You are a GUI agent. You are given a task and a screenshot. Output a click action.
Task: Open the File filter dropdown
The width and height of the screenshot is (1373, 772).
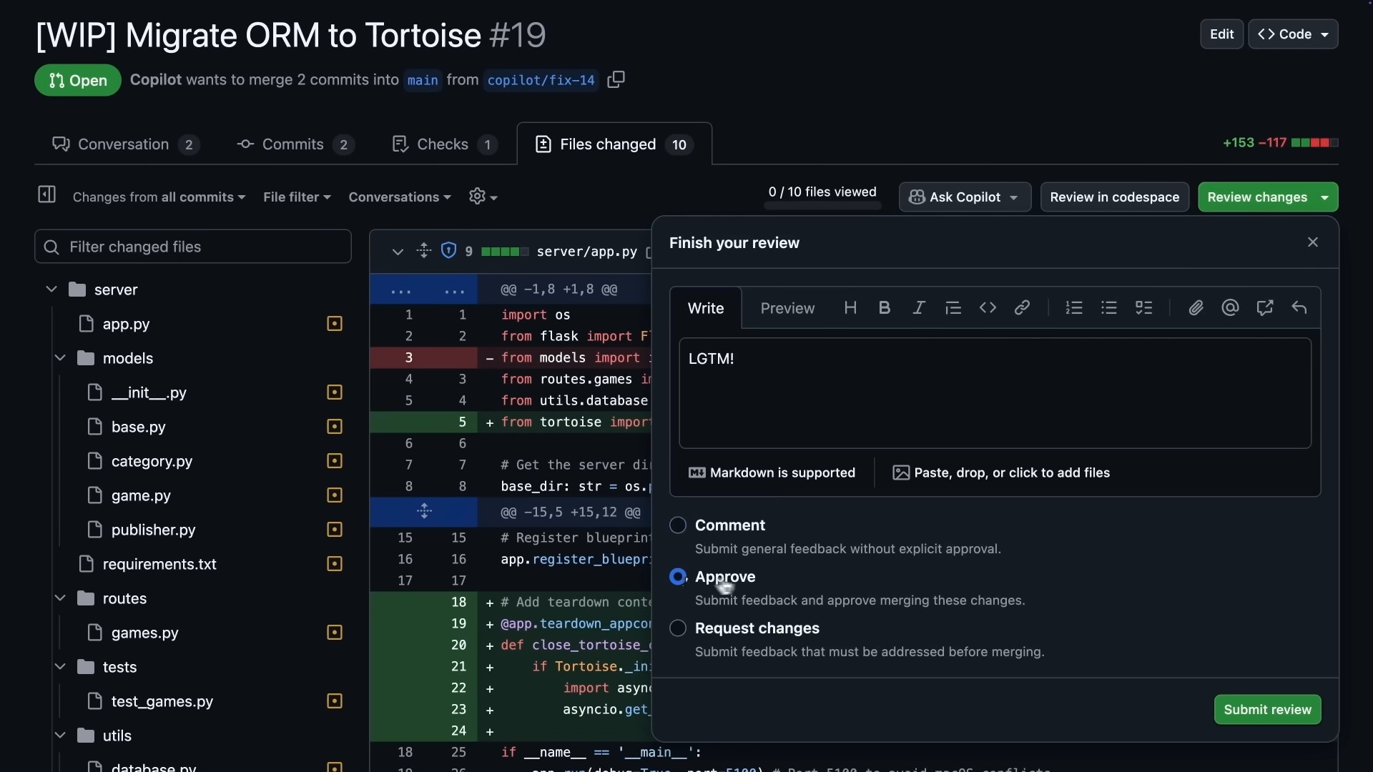(x=297, y=197)
